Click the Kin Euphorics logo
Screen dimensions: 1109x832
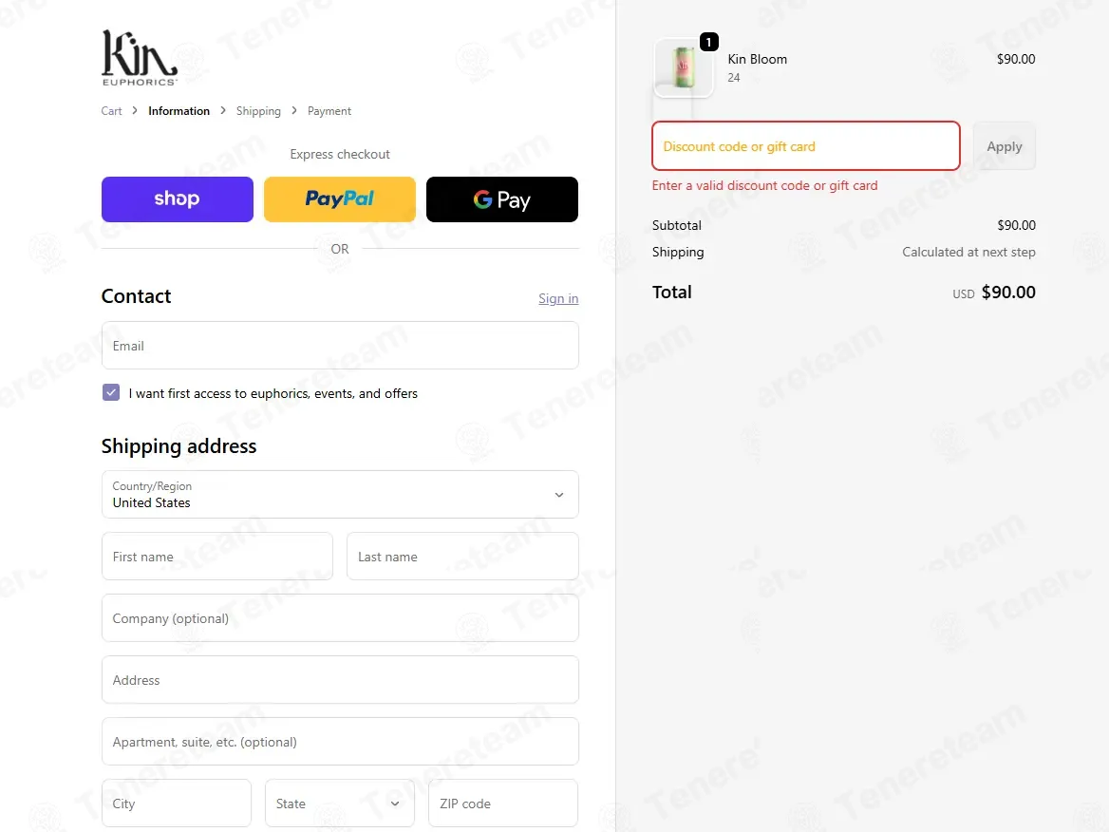pyautogui.click(x=140, y=58)
